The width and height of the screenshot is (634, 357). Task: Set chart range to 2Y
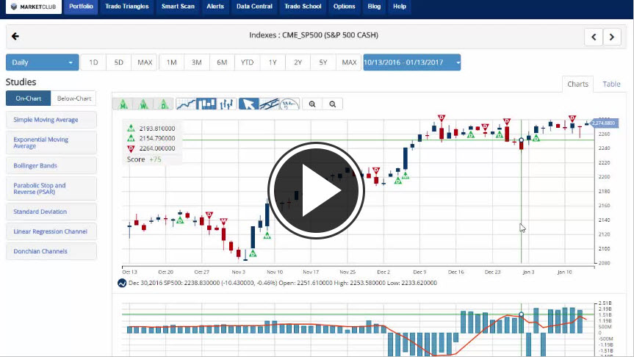point(298,62)
